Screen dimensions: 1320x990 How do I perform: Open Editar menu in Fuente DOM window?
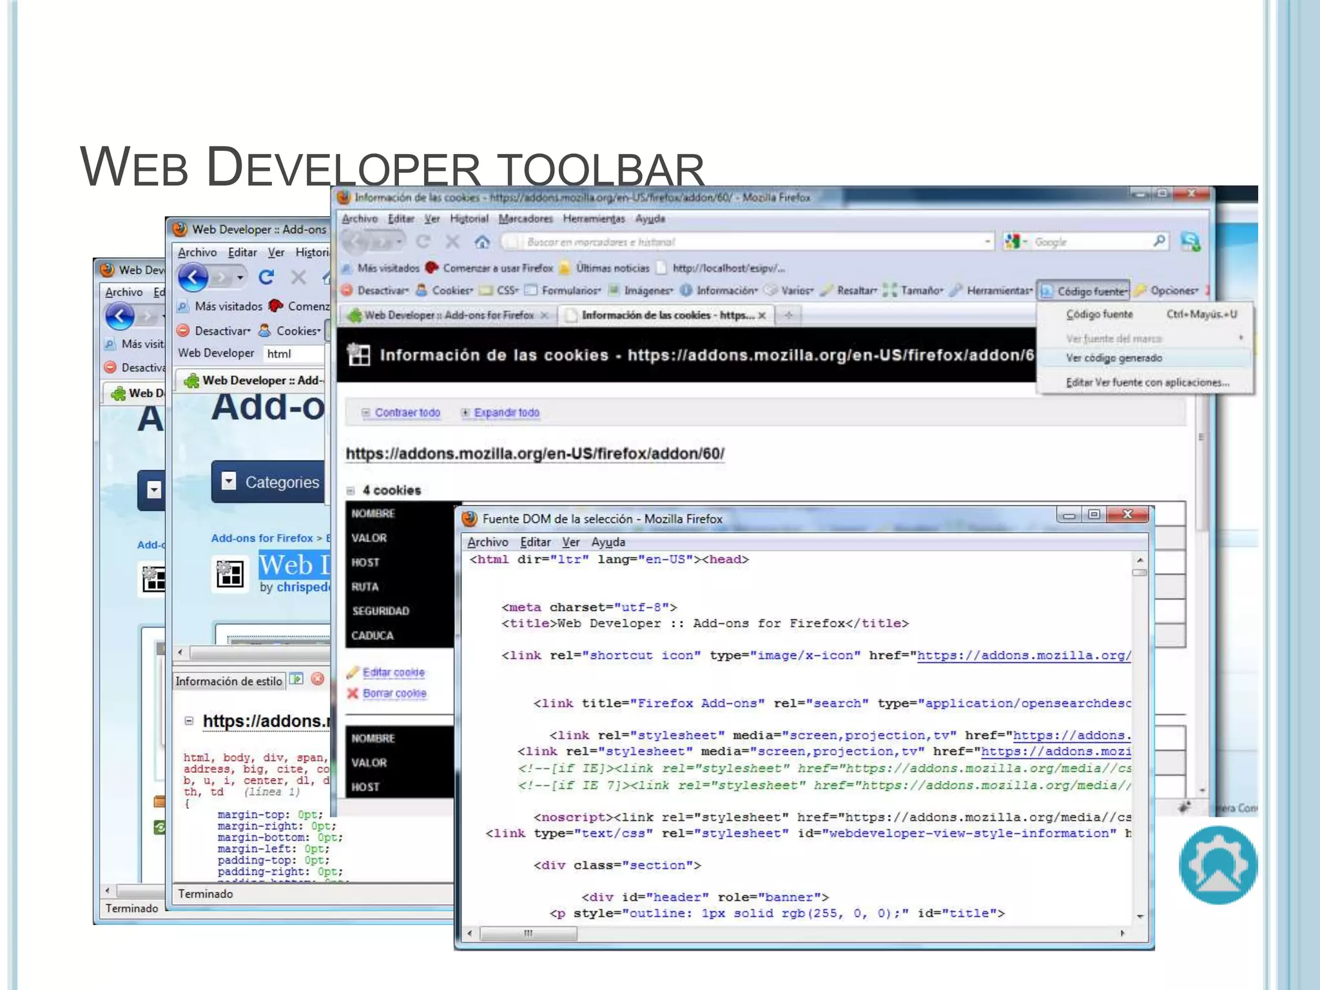[x=535, y=542]
